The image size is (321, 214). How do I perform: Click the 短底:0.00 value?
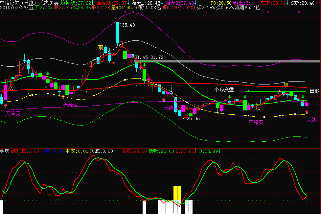(101, 151)
